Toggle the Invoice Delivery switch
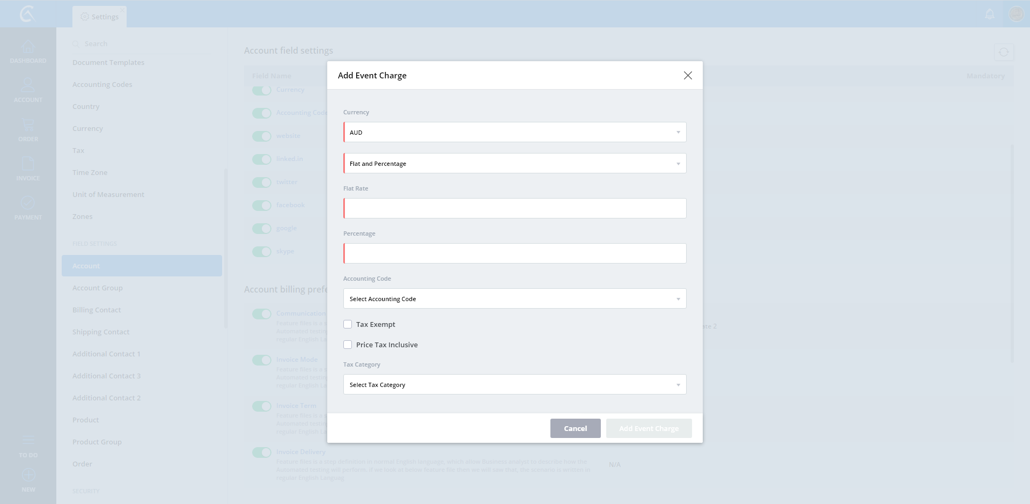The width and height of the screenshot is (1030, 504). point(262,452)
